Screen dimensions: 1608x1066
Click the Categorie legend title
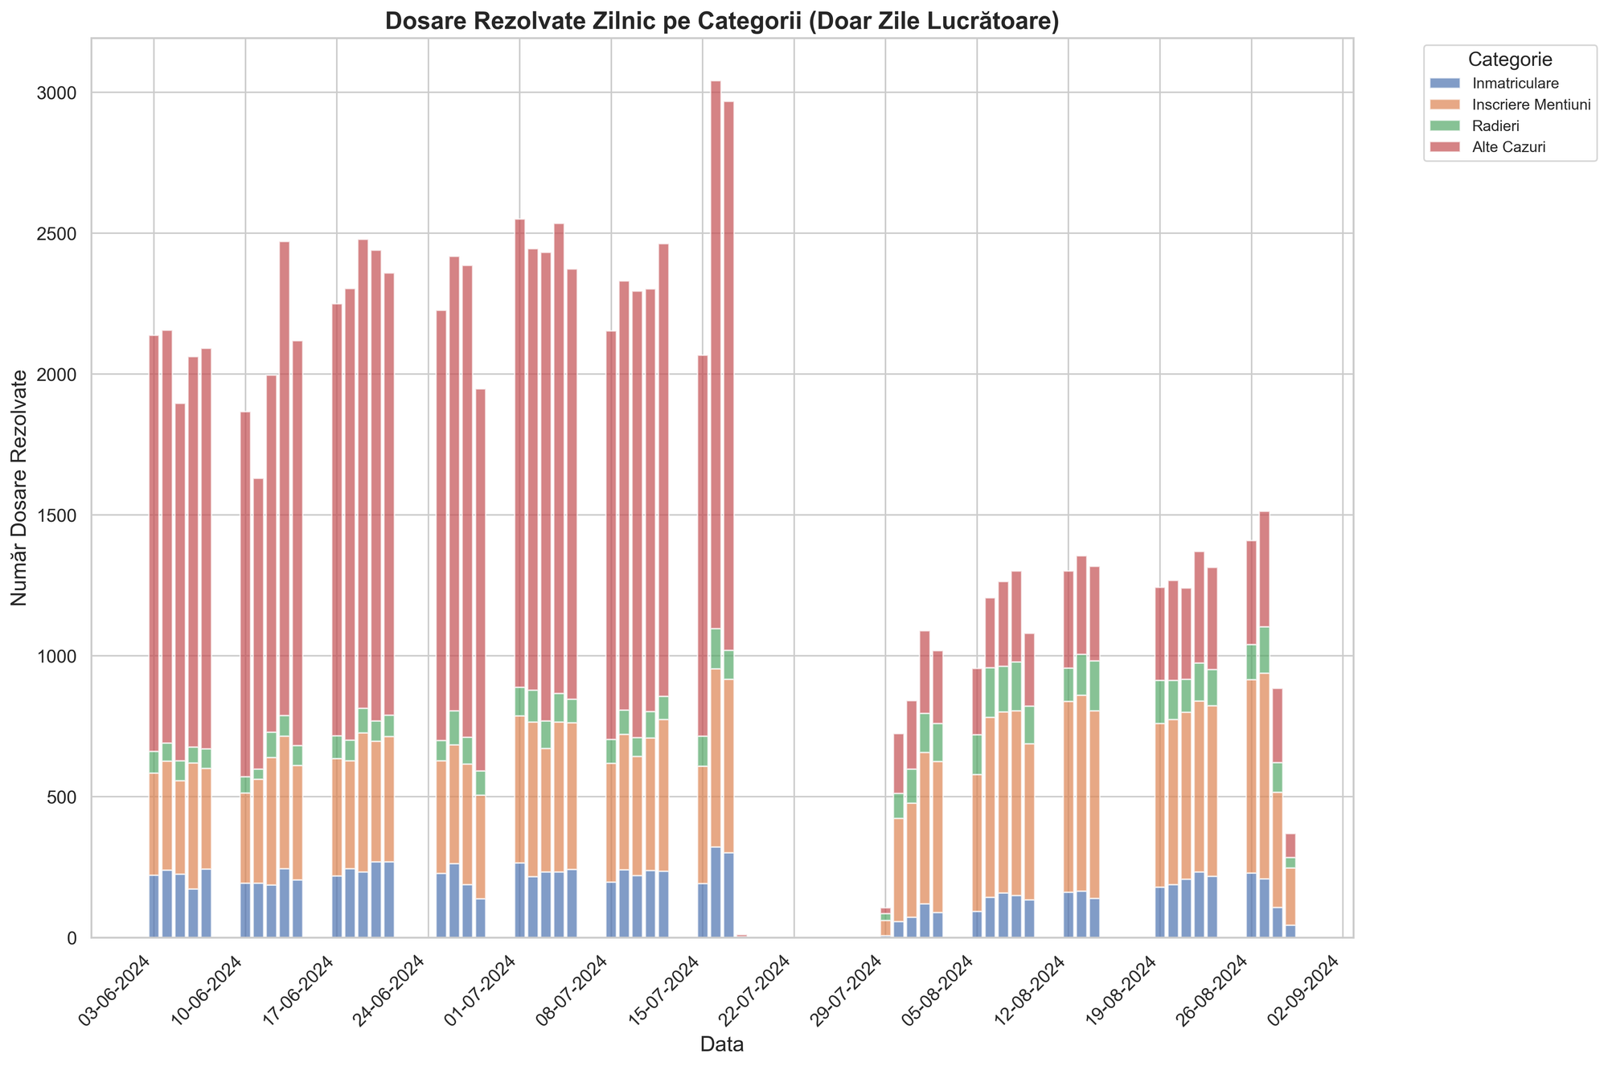1509,59
